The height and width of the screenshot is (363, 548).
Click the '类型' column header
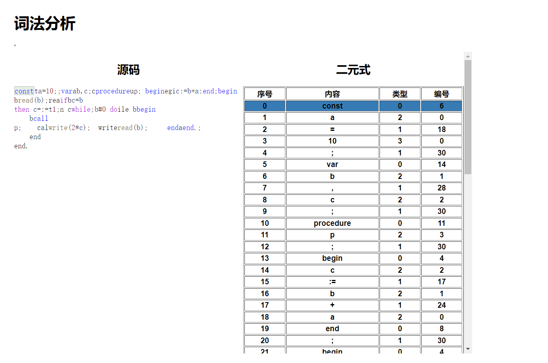(x=400, y=94)
